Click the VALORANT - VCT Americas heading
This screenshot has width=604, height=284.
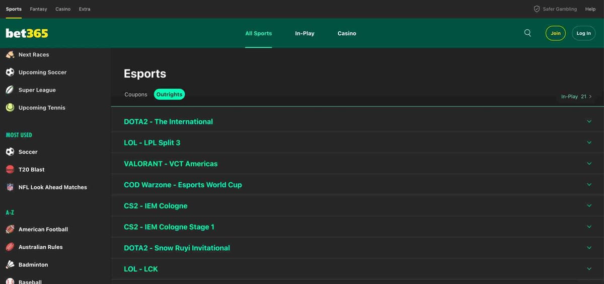tap(171, 164)
